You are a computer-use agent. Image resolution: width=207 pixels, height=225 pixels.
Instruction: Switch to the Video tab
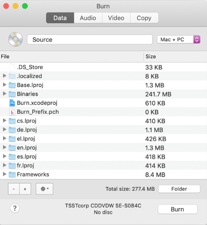coord(116,18)
